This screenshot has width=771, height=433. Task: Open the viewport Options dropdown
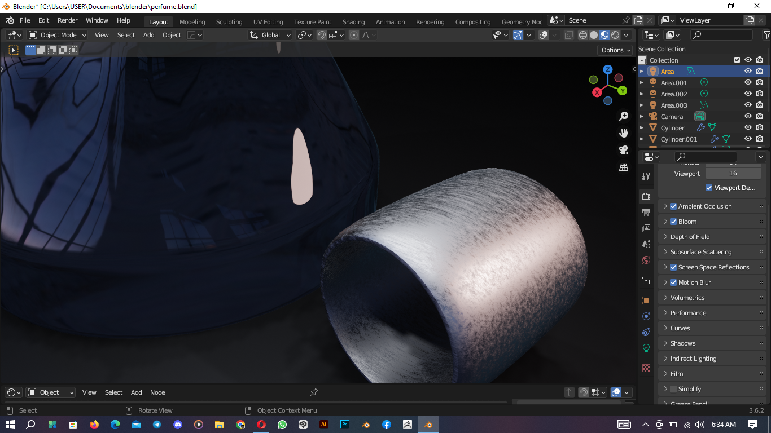point(615,50)
